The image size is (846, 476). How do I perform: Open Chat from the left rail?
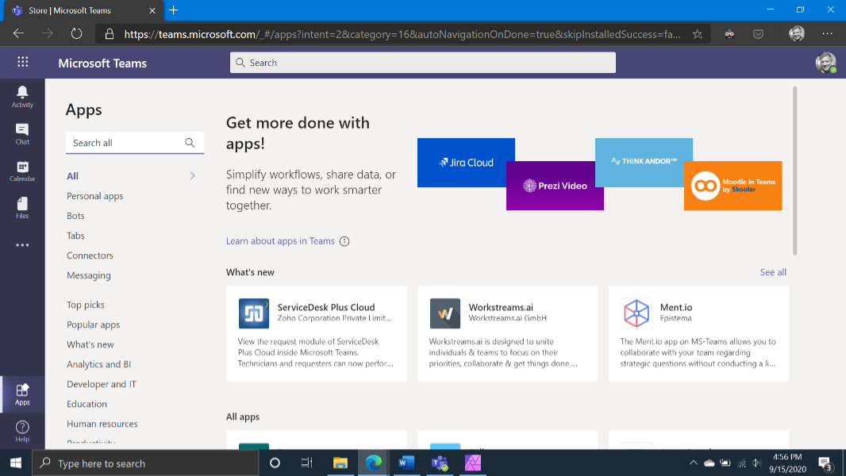pyautogui.click(x=22, y=134)
